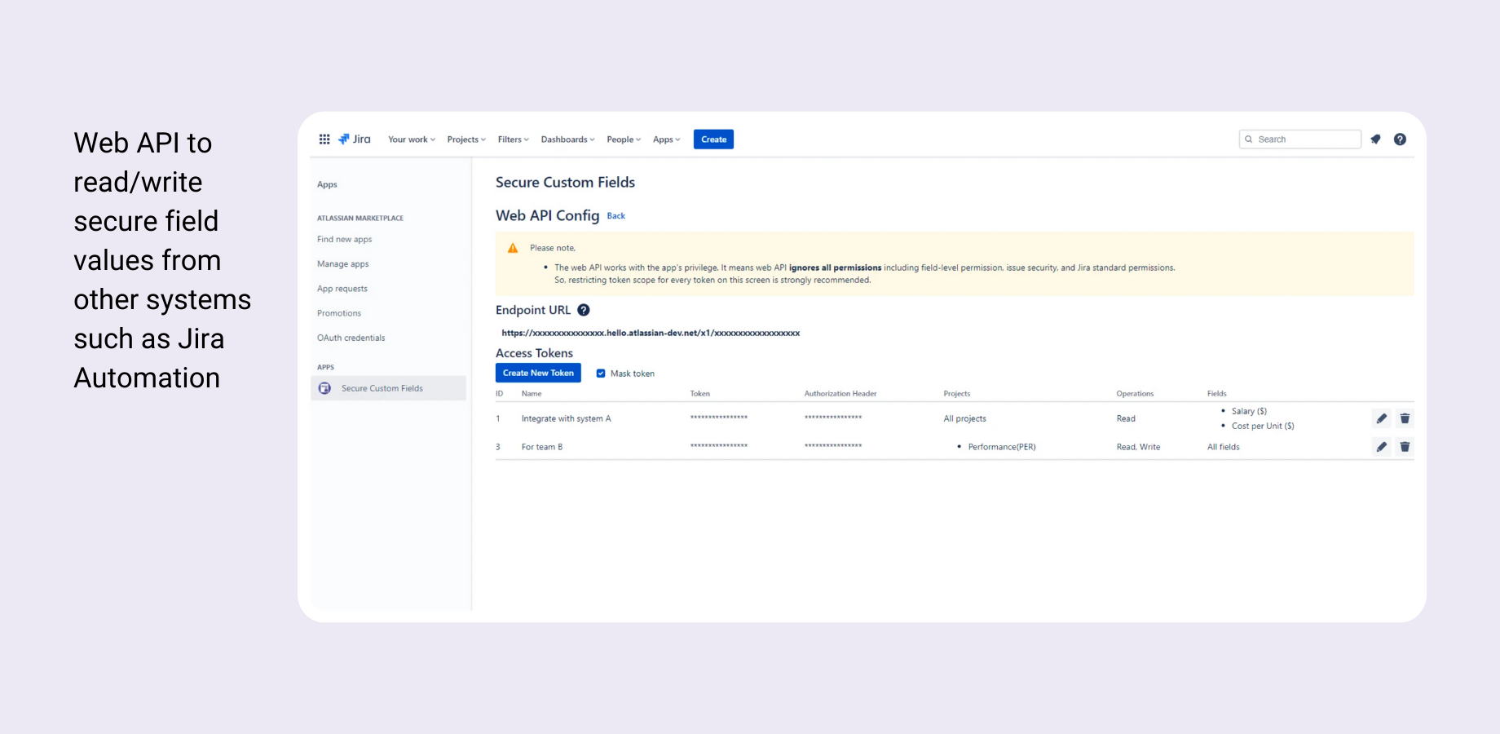Delete the 'Integrate with system A' token
Viewport: 1500px width, 734px height.
click(1405, 418)
